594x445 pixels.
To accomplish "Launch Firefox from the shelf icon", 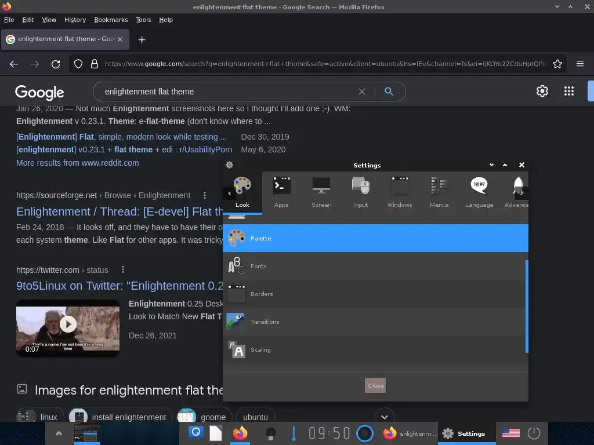I will [x=240, y=433].
